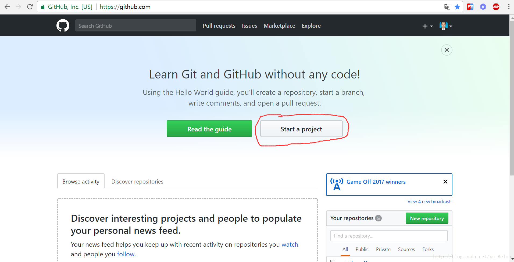This screenshot has width=514, height=262.
Task: Click the browser forward arrow
Action: point(19,7)
